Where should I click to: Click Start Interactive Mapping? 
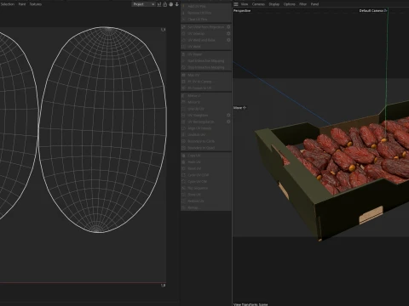(x=205, y=60)
